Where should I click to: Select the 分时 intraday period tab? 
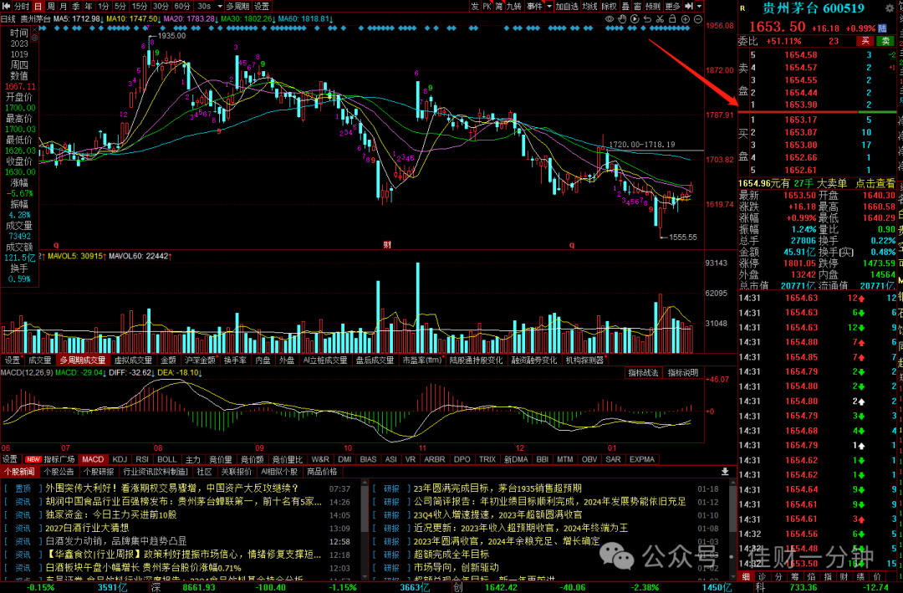pos(21,6)
